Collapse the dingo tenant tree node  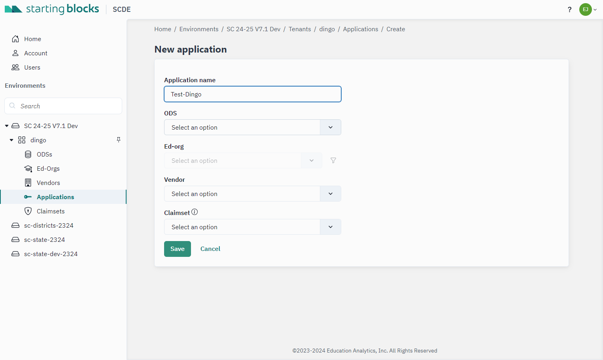click(x=11, y=140)
